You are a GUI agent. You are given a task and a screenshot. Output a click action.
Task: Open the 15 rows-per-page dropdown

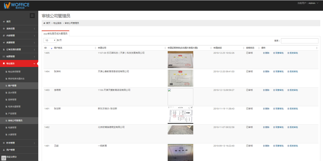(x=50, y=40)
